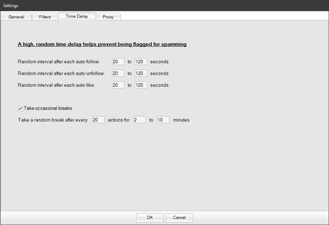Select the auto-like minimum interval box
329x225 pixels.
click(118, 85)
